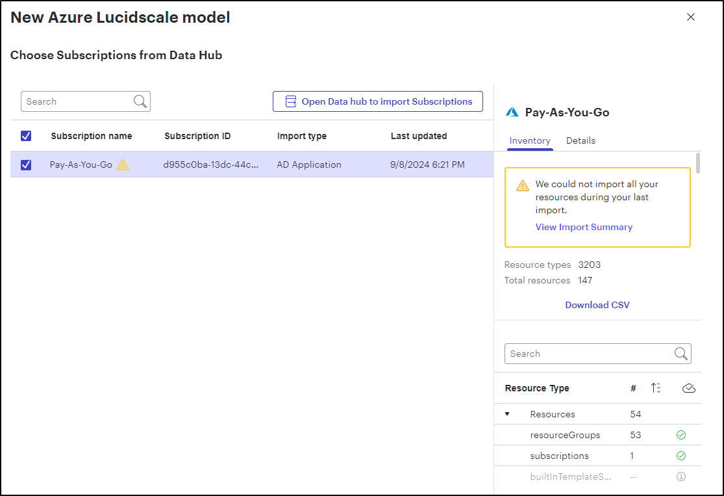
Task: Open the View Import Summary link
Action: pos(584,227)
